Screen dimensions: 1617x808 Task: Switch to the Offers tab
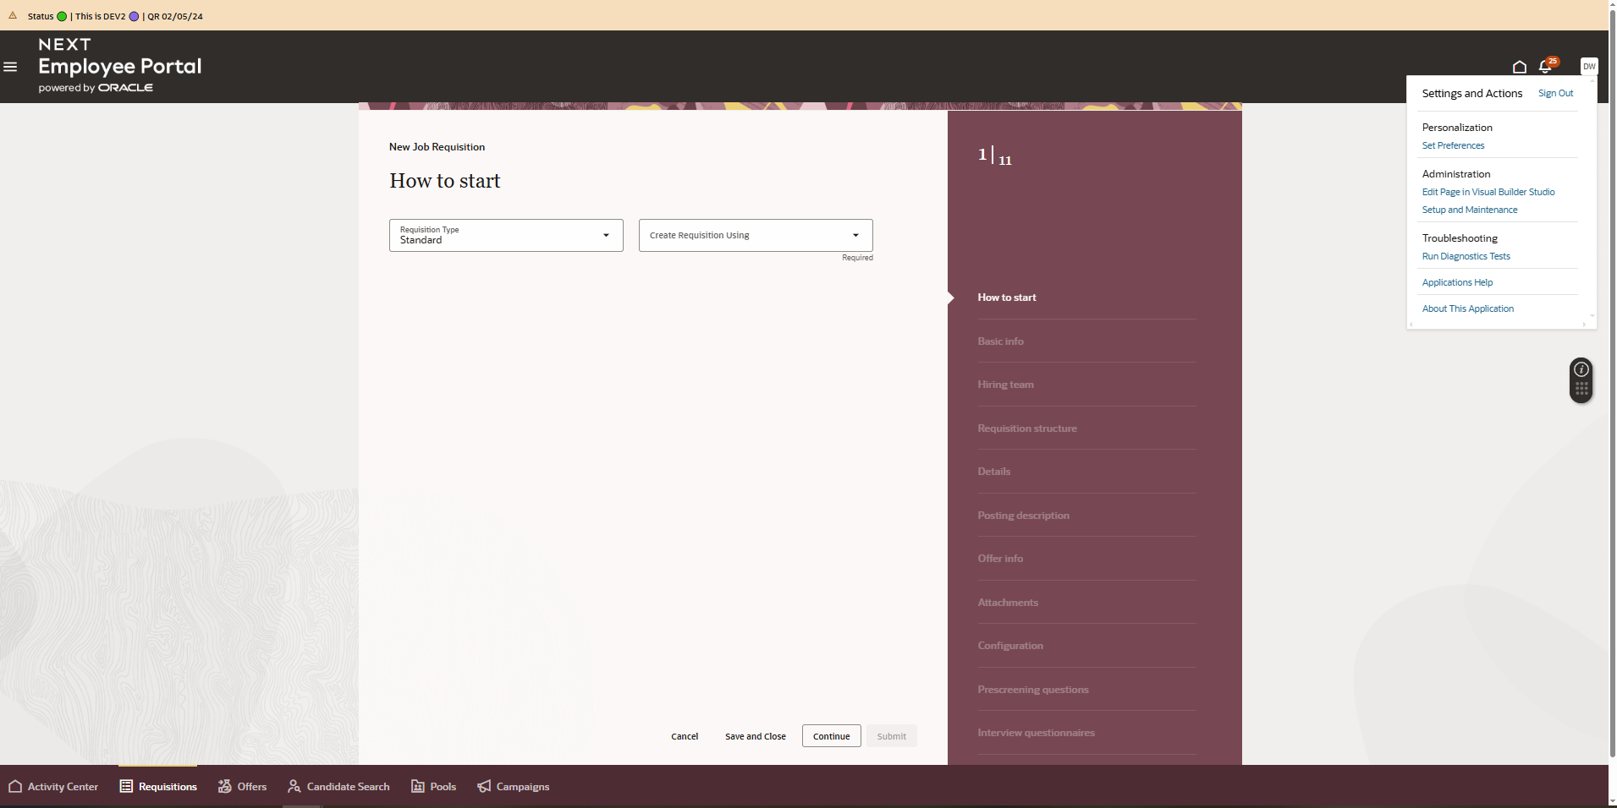click(x=242, y=787)
